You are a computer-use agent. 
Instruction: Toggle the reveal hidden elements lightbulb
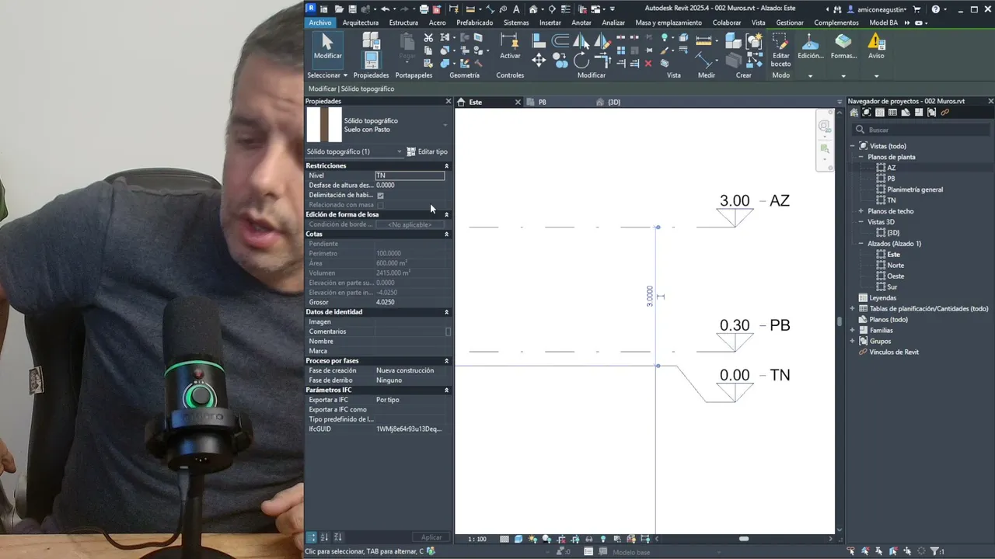click(602, 539)
